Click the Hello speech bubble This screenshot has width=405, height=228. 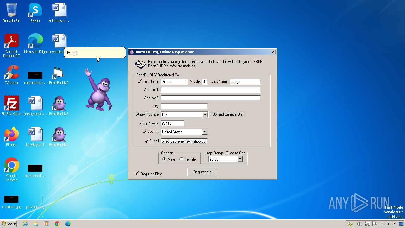tap(95, 53)
